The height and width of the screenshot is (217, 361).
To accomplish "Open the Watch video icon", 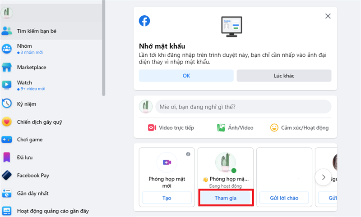I will point(7,85).
